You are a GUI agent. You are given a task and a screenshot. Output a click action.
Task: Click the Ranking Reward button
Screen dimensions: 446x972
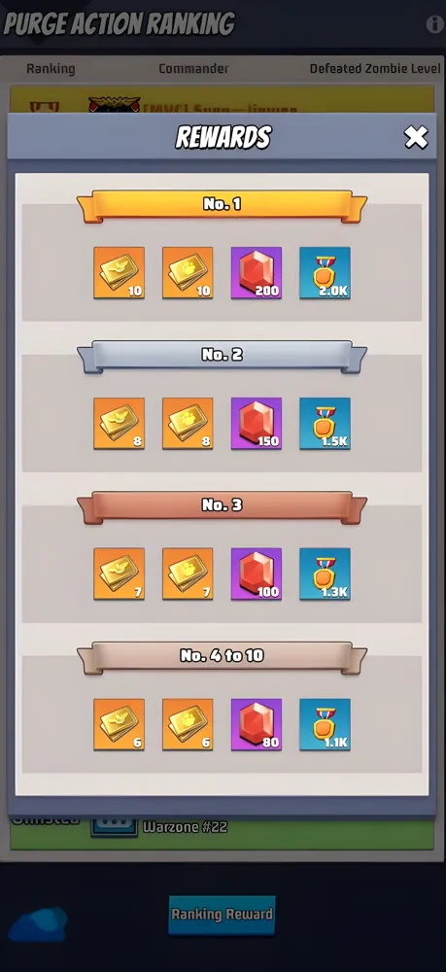(222, 915)
